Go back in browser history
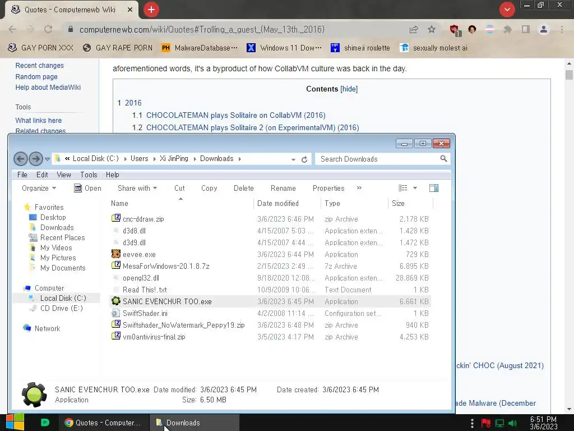Viewport: 574px width, 431px height. click(12, 29)
